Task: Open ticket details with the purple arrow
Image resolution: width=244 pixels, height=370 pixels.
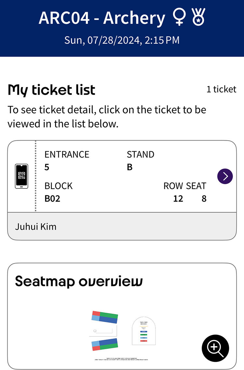Action: click(225, 176)
